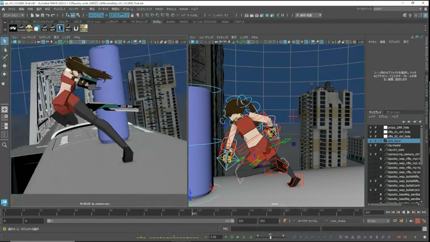Toggle visibility V of rifle_01_ctrl_hide layer
The width and height of the screenshot is (430, 242).
(x=371, y=132)
